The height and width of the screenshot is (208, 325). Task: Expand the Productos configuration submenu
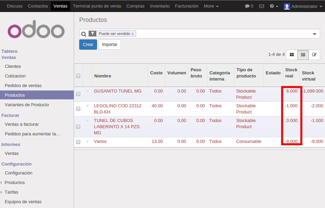[1, 183]
